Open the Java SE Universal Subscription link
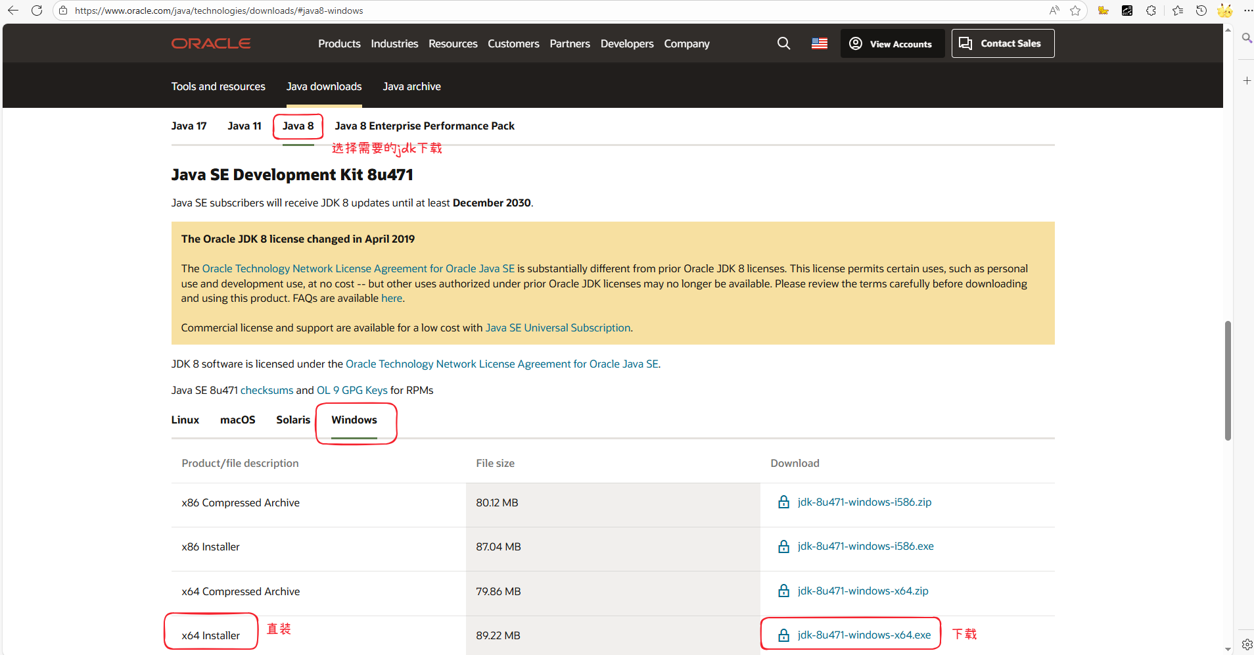The width and height of the screenshot is (1254, 655). click(x=558, y=327)
